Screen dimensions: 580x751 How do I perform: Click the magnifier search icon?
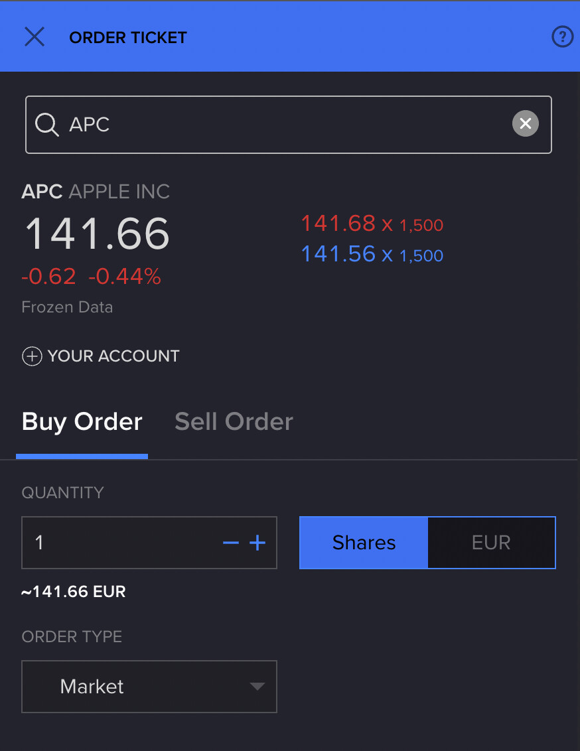[x=47, y=125]
